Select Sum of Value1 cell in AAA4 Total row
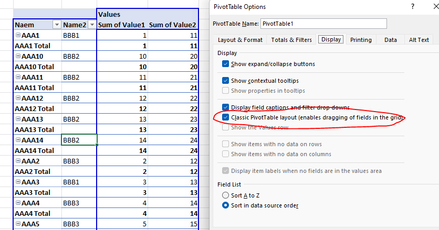 (x=122, y=213)
